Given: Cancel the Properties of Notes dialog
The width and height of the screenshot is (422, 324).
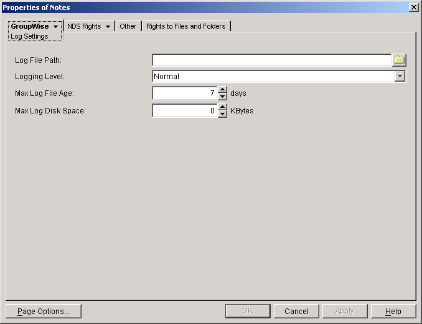Looking at the screenshot, I should (x=296, y=312).
